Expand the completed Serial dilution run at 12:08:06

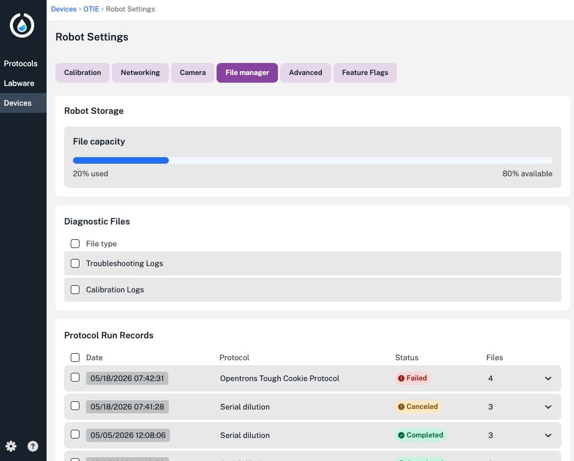[x=548, y=435]
